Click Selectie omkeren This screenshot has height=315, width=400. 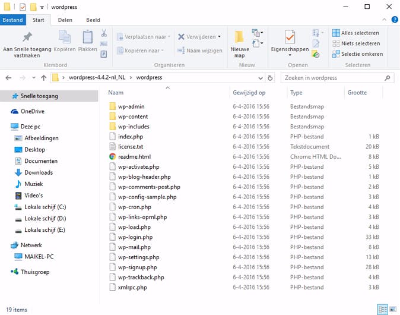click(x=358, y=54)
